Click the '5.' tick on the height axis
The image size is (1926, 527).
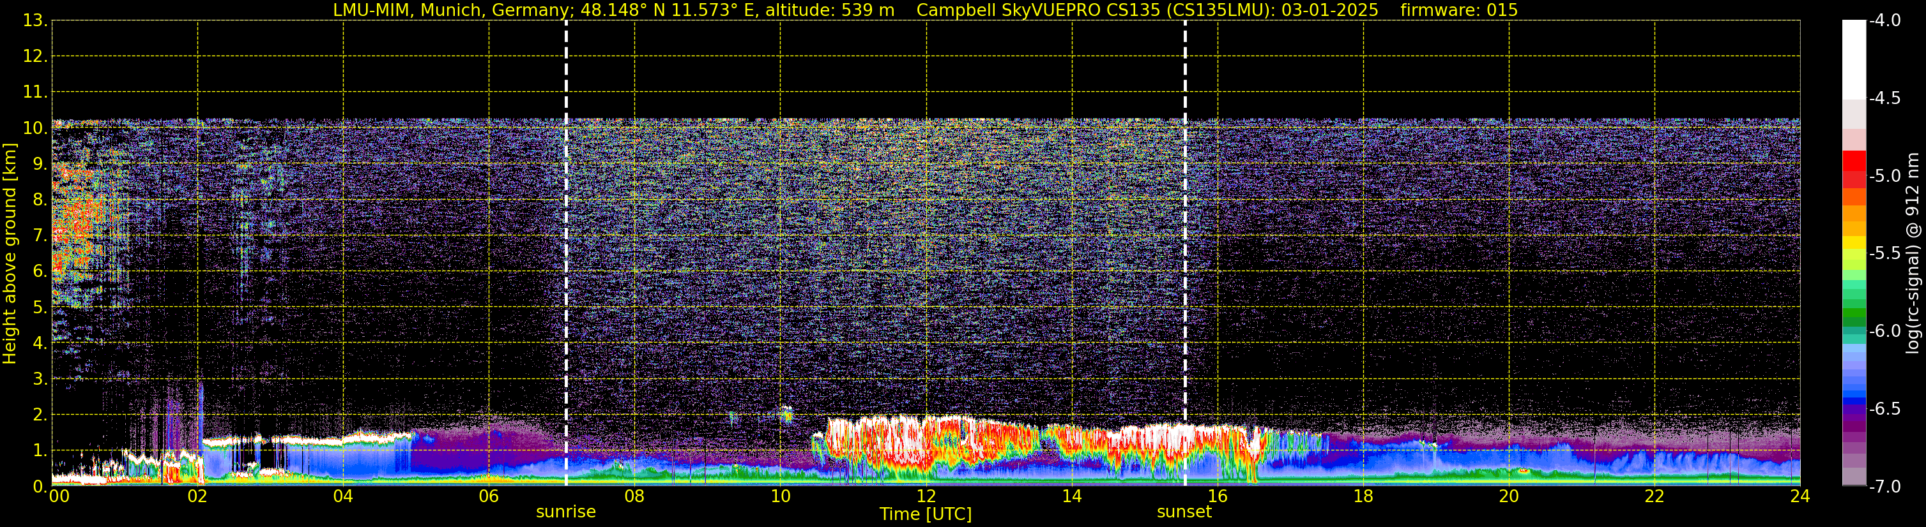[x=40, y=308]
